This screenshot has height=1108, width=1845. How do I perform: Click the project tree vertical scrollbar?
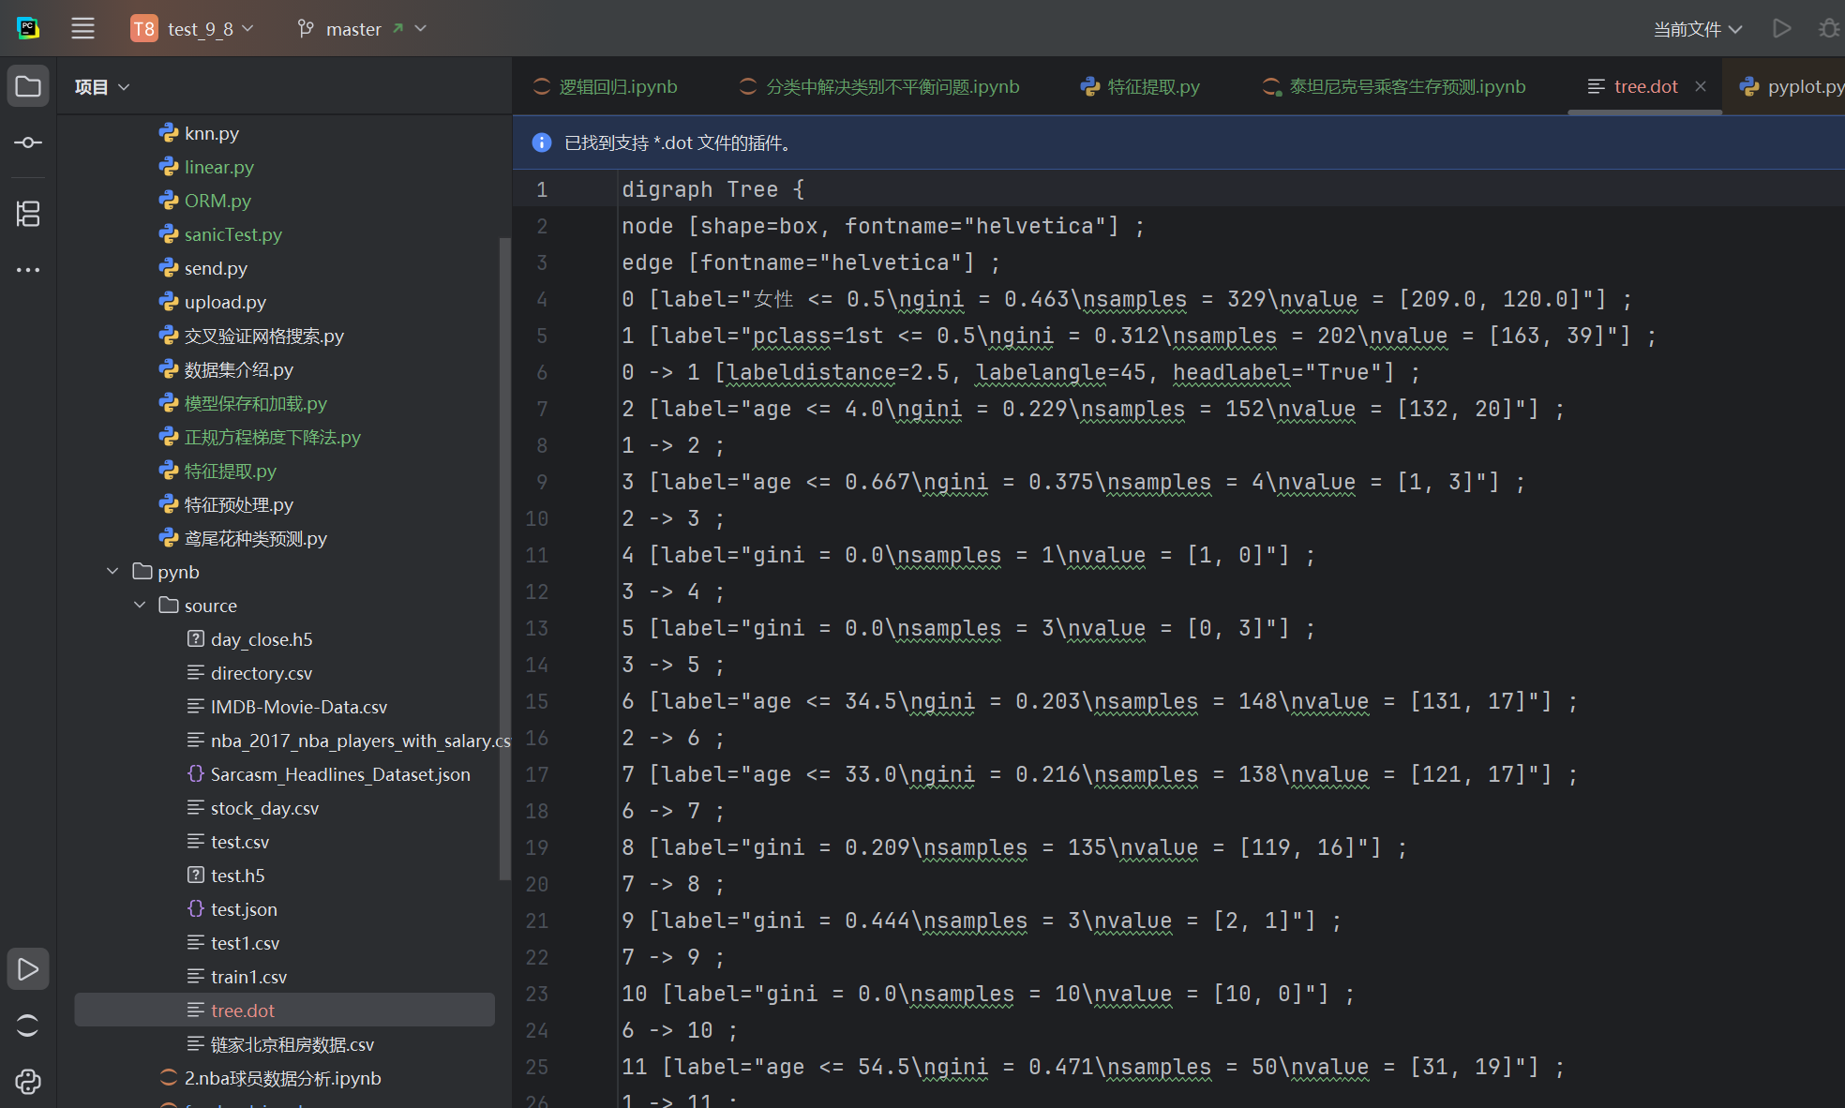tap(505, 558)
